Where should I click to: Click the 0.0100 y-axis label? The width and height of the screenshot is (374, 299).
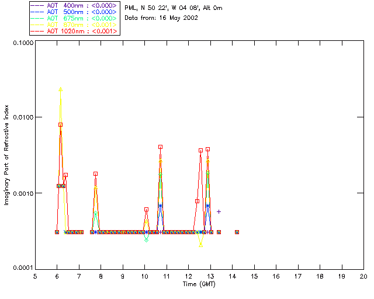[x=23, y=117]
